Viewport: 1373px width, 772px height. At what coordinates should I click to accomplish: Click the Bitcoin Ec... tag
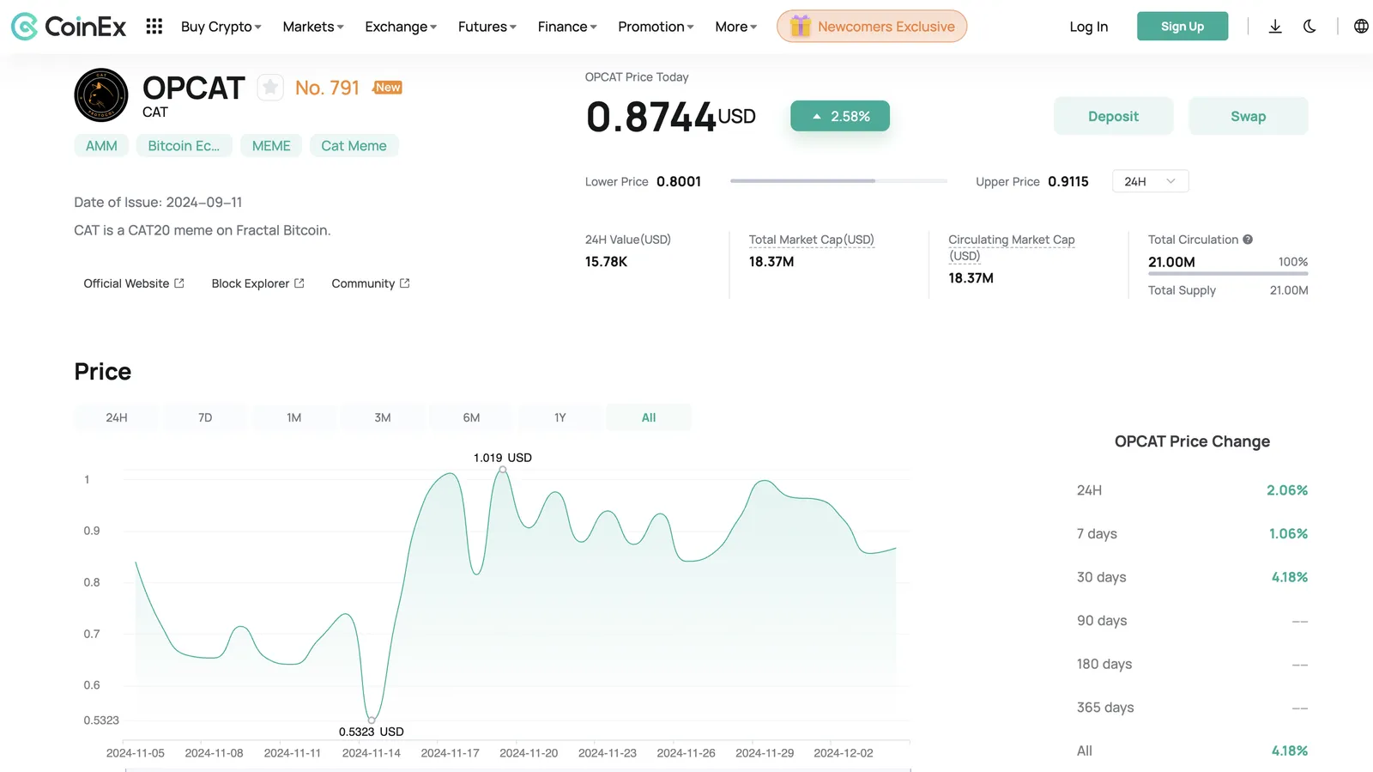[184, 146]
